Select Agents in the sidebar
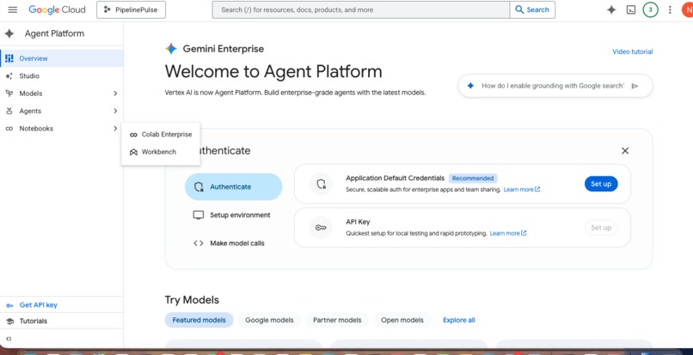 pos(62,111)
